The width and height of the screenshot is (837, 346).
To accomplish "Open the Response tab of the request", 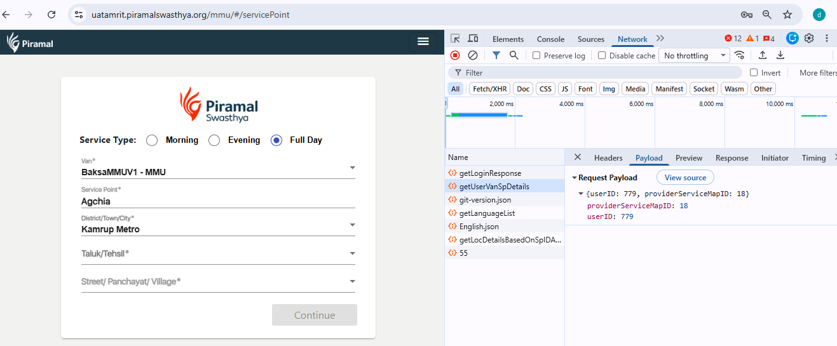I will 732,158.
